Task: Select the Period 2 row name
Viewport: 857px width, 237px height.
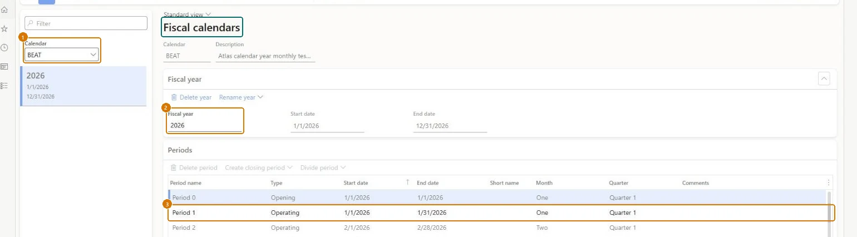Action: tap(184, 228)
